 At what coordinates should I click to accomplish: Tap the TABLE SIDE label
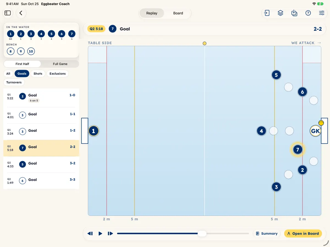(x=100, y=43)
